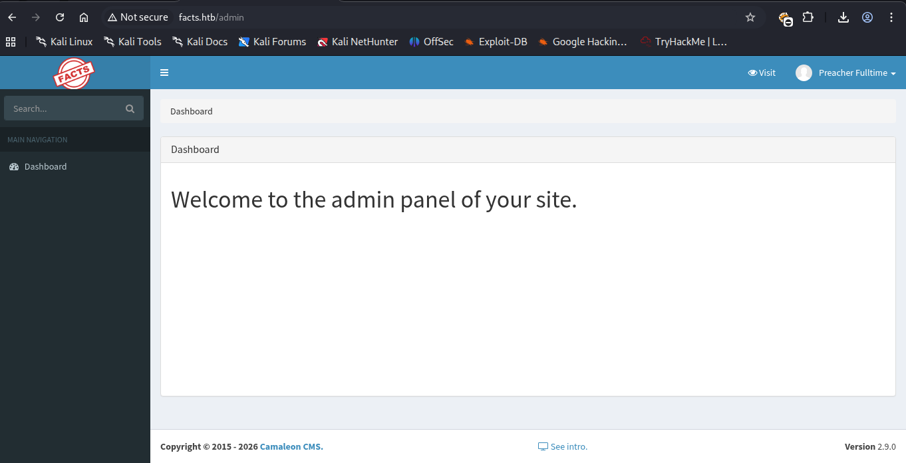Viewport: 906px width, 463px height.
Task: Click the See intro link
Action: [x=563, y=447]
